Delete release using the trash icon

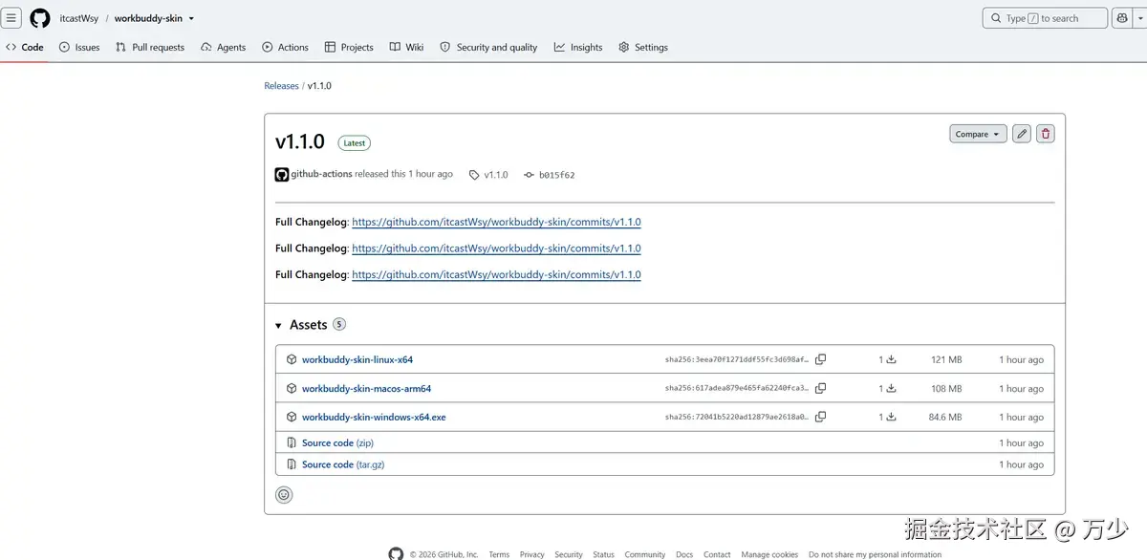click(x=1046, y=134)
